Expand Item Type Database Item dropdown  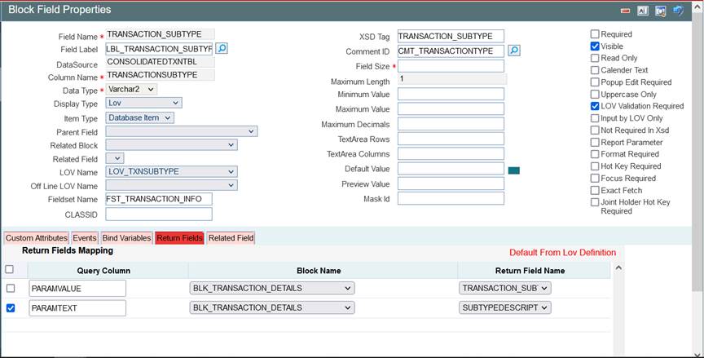(x=139, y=117)
